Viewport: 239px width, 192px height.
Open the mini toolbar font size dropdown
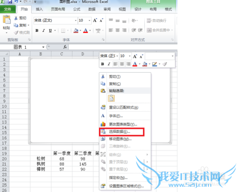(130, 56)
